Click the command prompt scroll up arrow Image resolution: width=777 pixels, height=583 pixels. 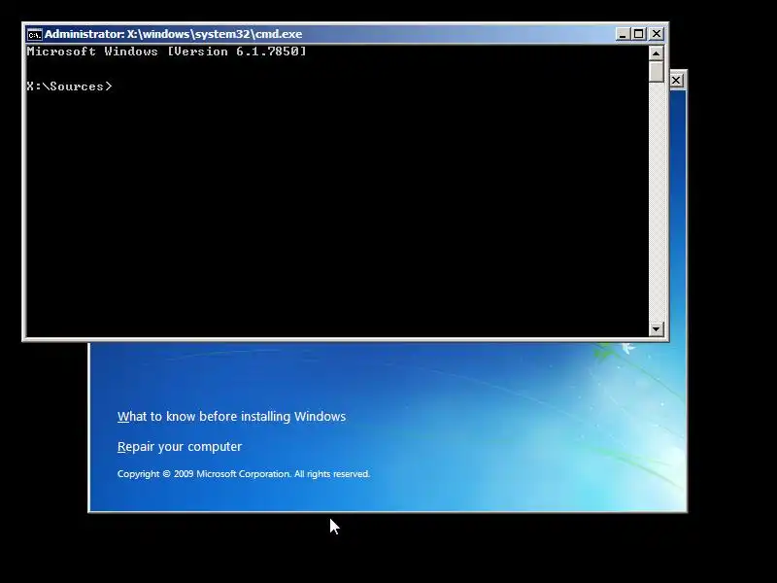pos(657,53)
